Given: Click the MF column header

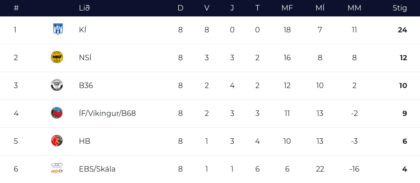Looking at the screenshot, I should tap(287, 8).
